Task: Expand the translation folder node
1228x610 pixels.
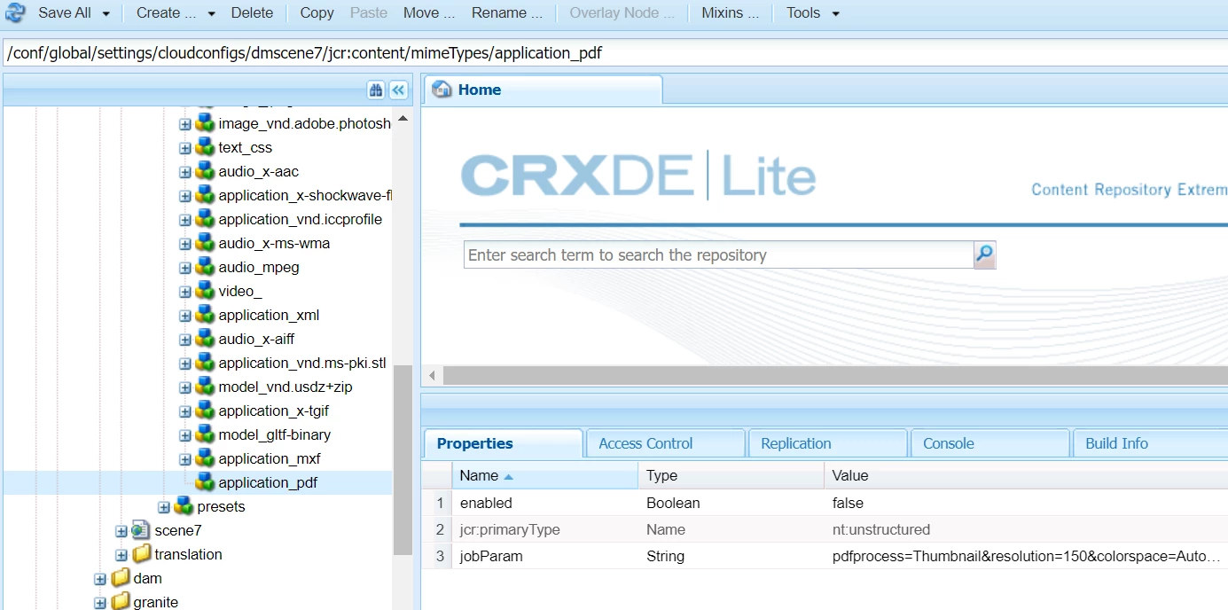Action: (x=121, y=555)
